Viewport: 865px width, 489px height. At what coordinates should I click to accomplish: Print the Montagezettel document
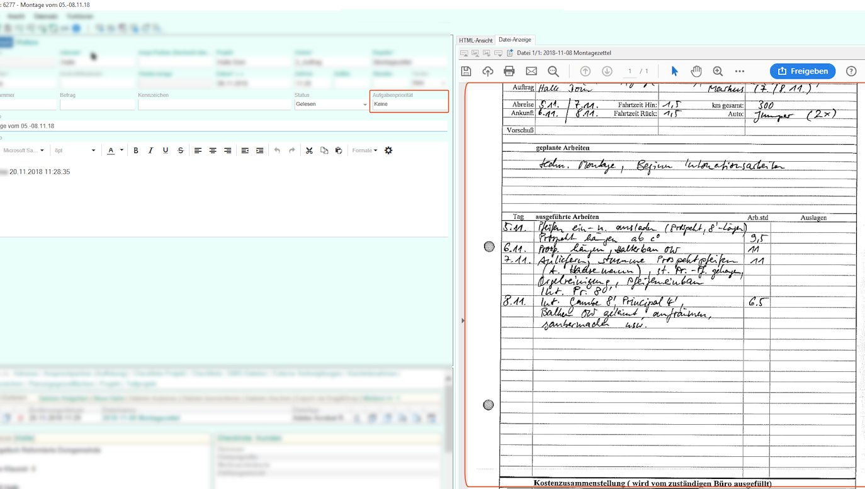click(509, 71)
